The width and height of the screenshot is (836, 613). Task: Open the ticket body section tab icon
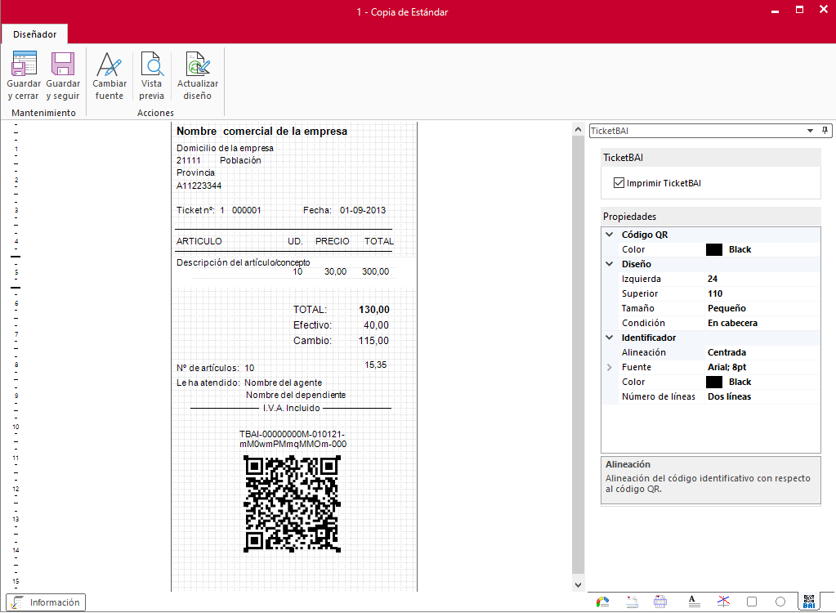coord(660,602)
